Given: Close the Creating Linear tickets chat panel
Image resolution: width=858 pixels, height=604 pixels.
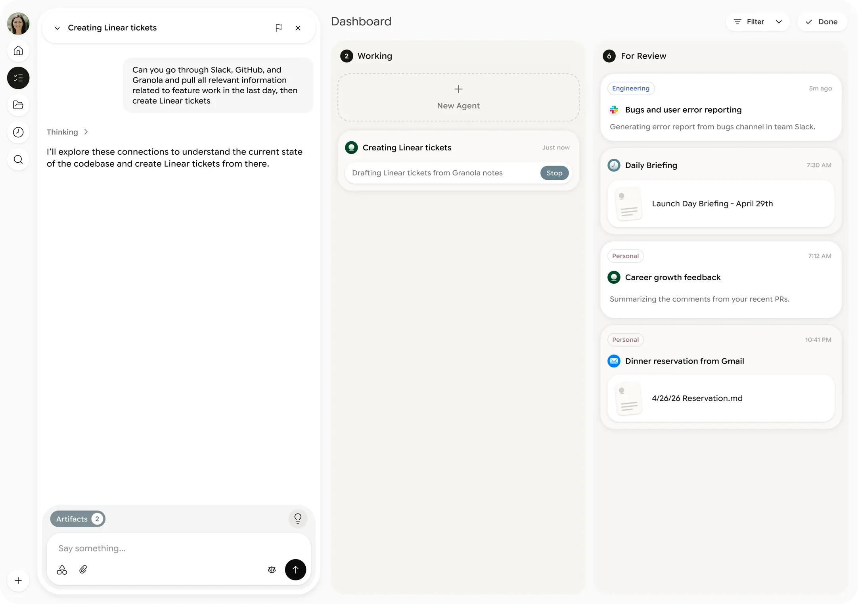Looking at the screenshot, I should click(x=298, y=28).
